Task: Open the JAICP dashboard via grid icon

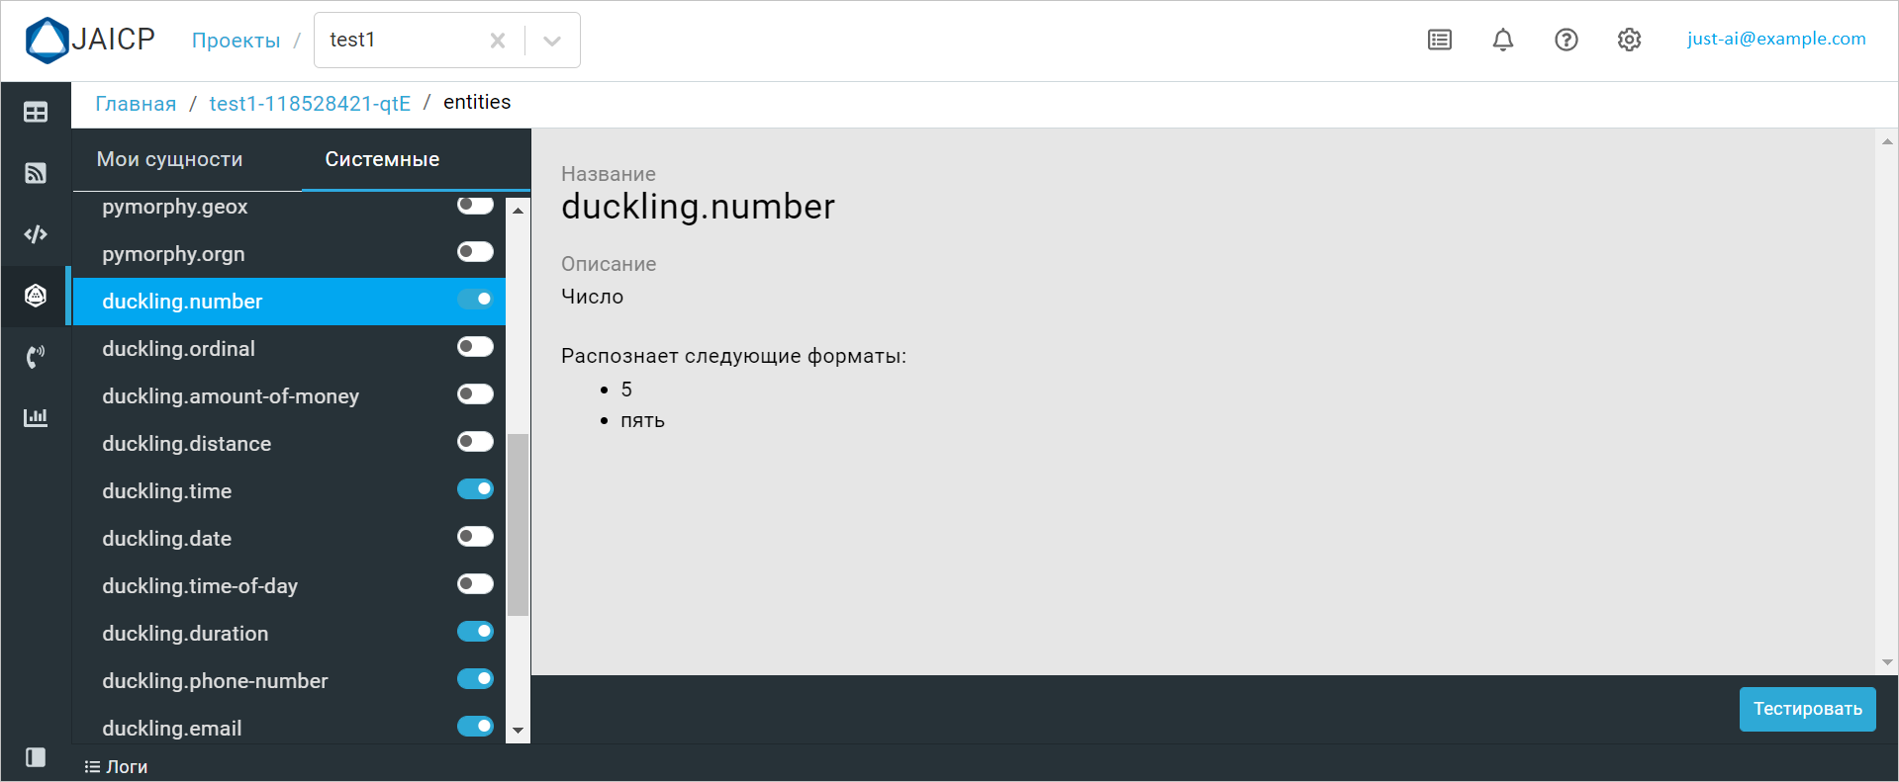Action: [x=36, y=112]
